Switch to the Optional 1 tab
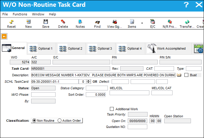The height and width of the screenshot is (138, 204). (41, 48)
